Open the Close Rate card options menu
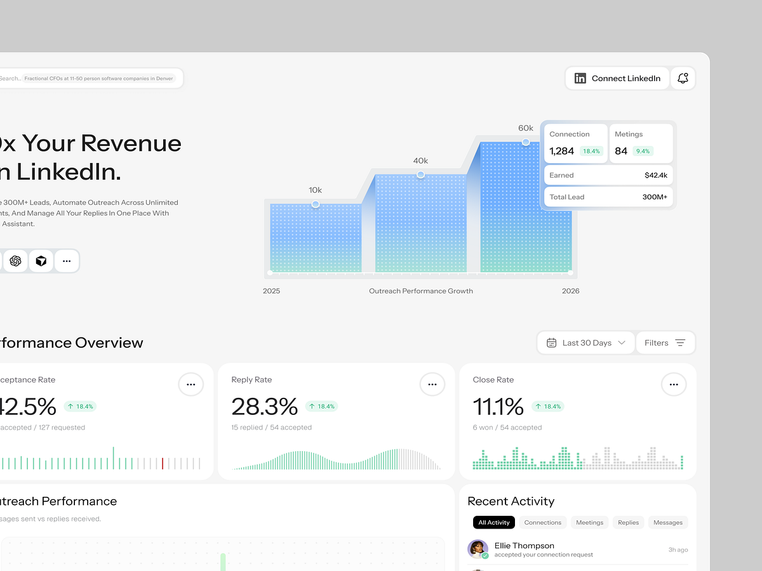The image size is (762, 571). pyautogui.click(x=674, y=384)
